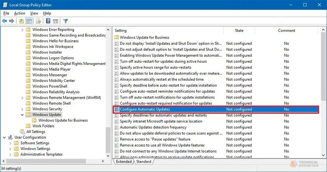
Task: Click the tree horizontal scroll-right arrow
Action: tap(103, 161)
